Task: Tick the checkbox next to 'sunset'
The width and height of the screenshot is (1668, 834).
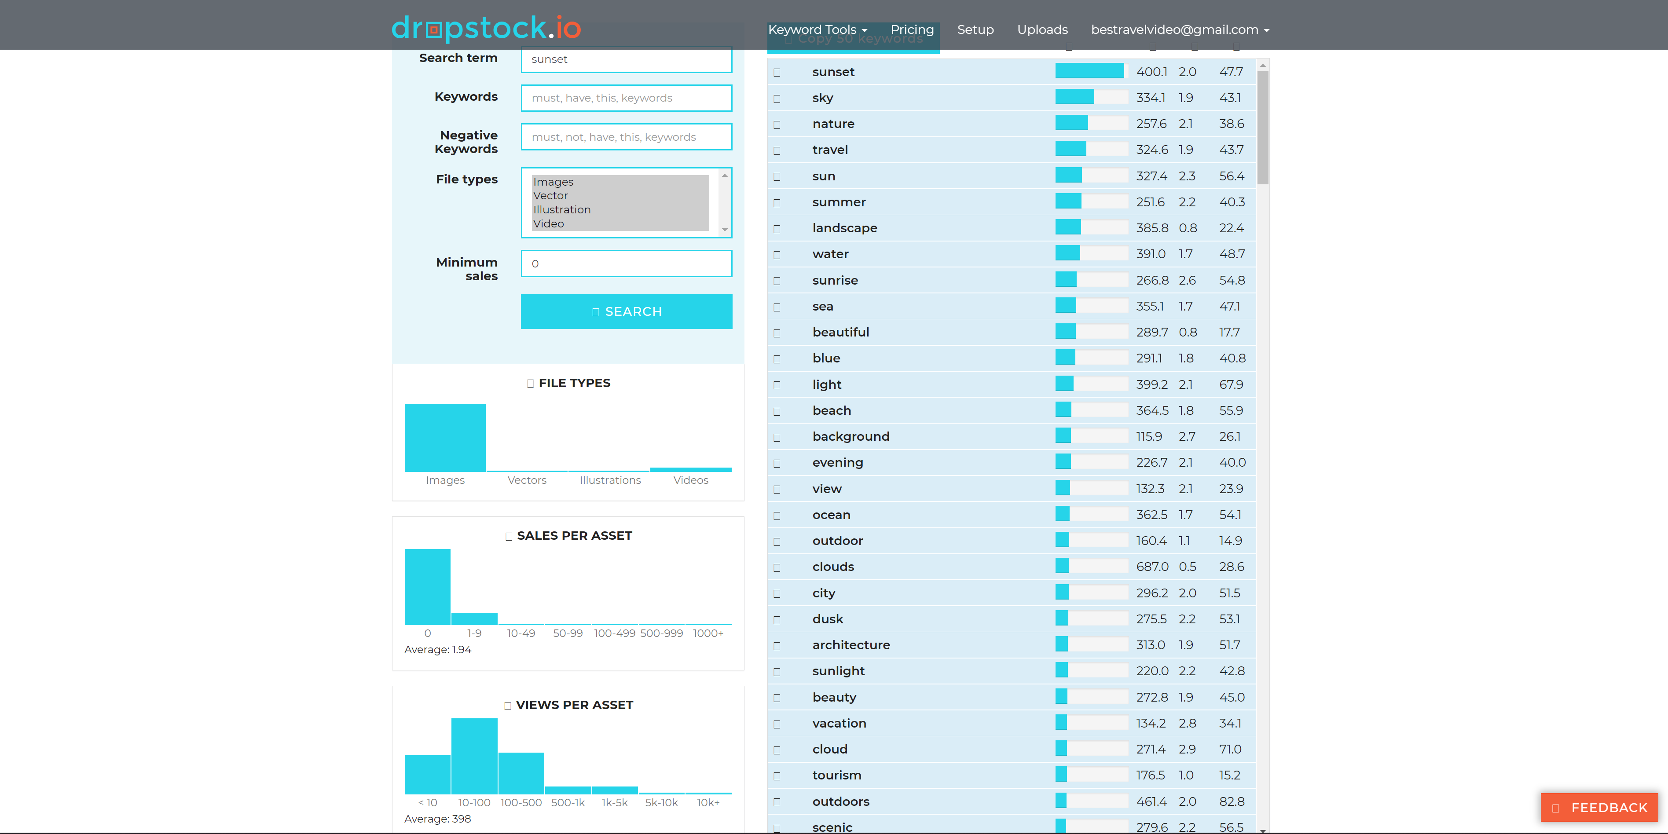Action: tap(777, 73)
